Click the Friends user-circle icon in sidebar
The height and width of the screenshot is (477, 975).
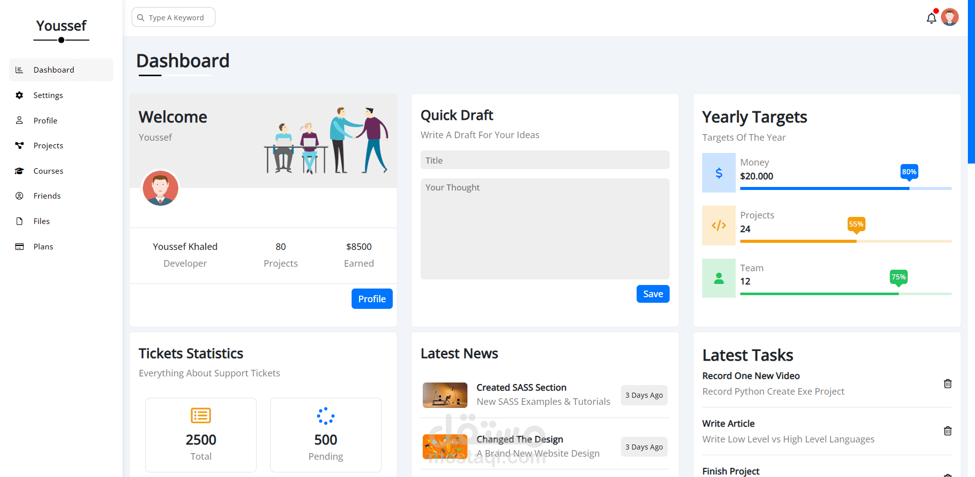point(19,196)
